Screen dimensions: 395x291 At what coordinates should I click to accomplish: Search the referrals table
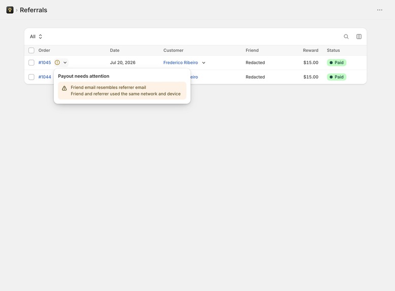click(346, 37)
